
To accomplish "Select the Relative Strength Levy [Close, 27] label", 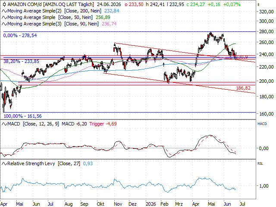I will tap(44, 163).
